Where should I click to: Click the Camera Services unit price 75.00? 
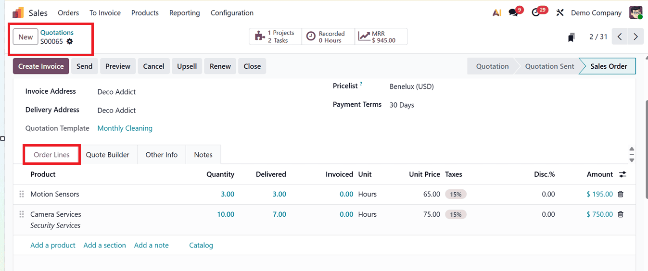pos(432,214)
